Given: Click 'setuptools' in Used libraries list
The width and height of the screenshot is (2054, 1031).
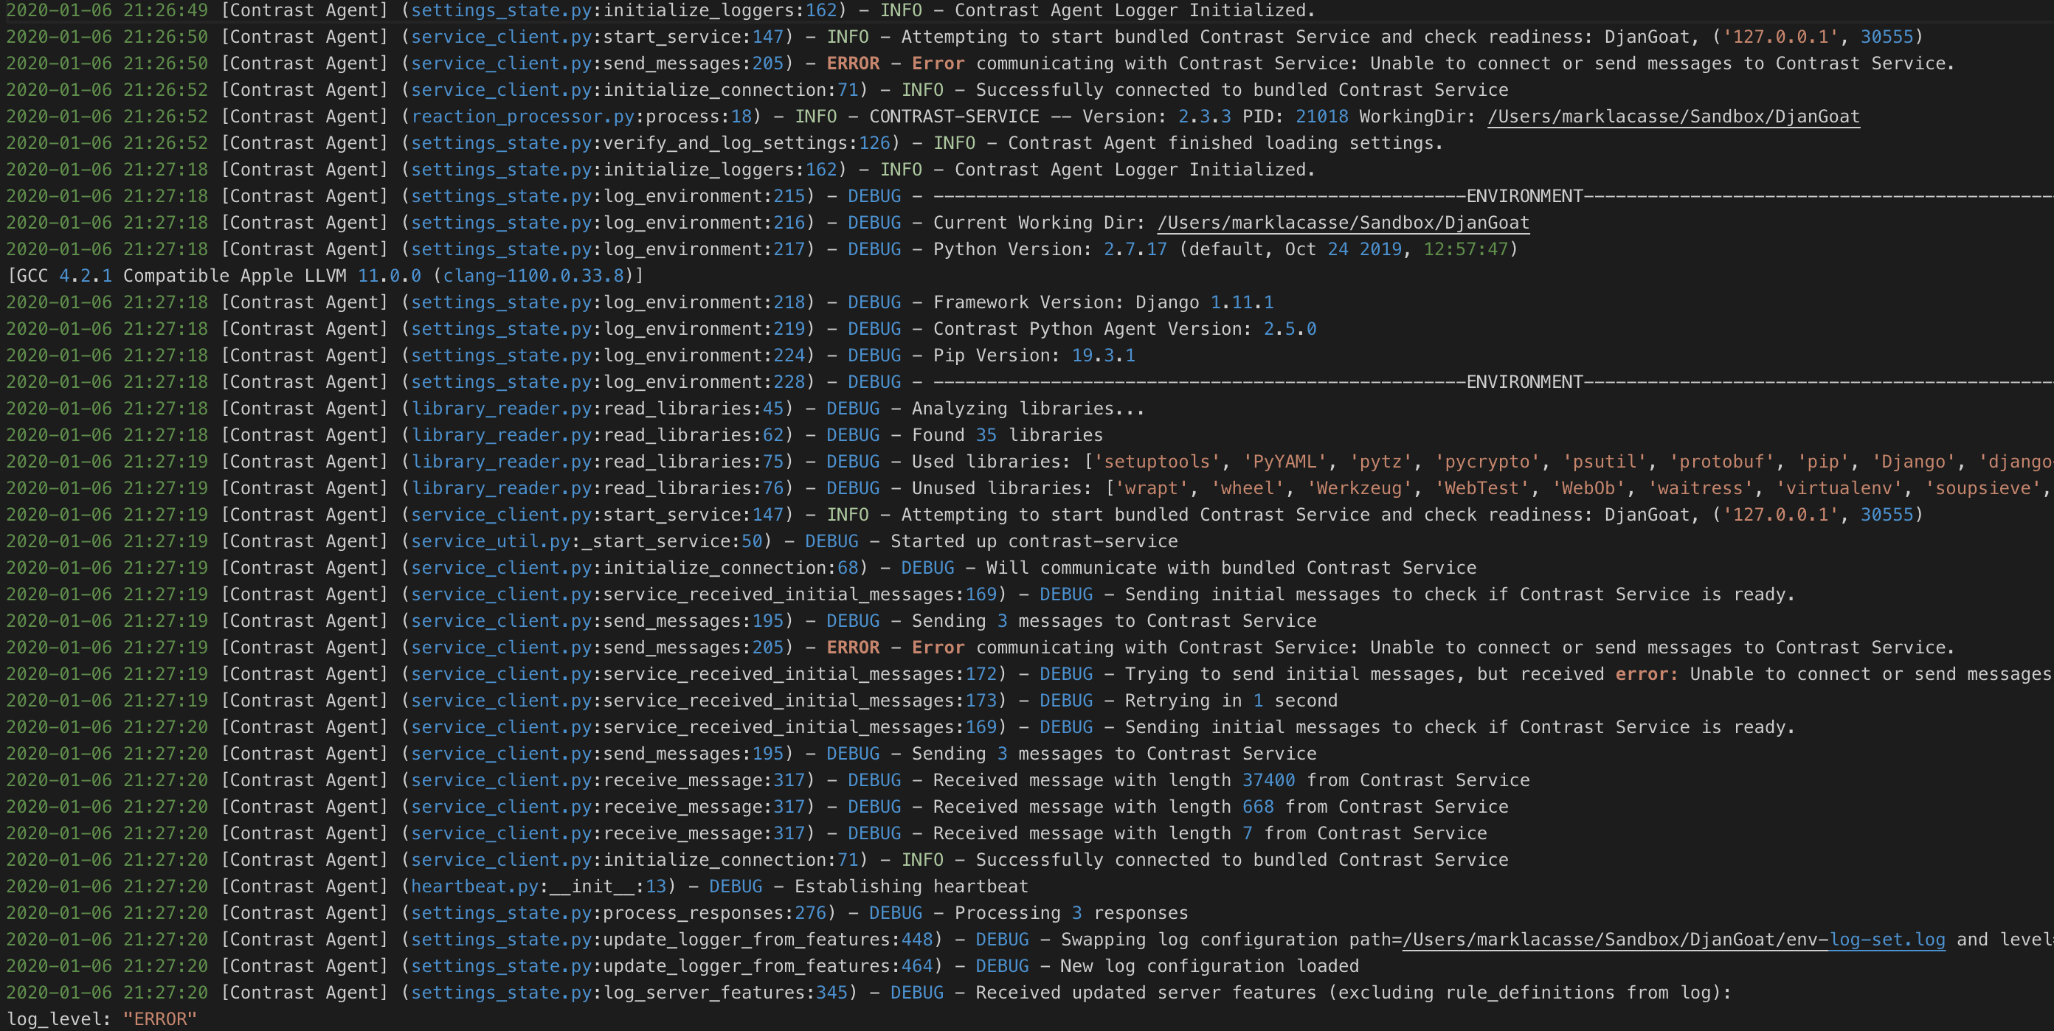Looking at the screenshot, I should point(1157,462).
